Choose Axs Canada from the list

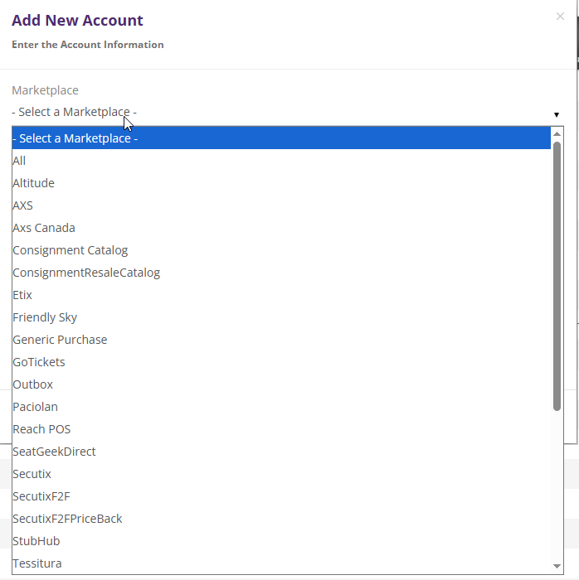pos(44,228)
